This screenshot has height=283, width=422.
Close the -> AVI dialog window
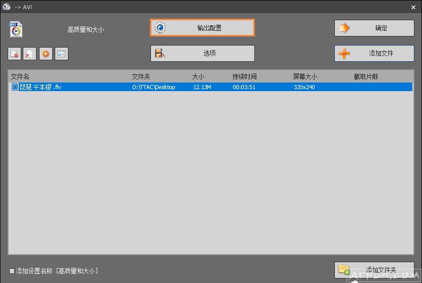coord(413,7)
